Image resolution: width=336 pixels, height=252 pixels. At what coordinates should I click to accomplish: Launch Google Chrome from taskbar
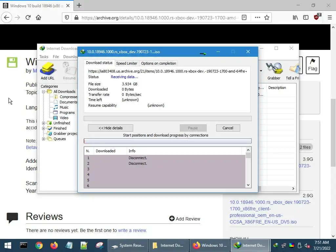click(x=39, y=245)
